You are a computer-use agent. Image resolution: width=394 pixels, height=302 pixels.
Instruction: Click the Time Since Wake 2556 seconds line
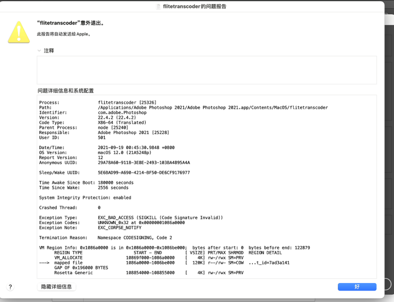click(x=84, y=188)
